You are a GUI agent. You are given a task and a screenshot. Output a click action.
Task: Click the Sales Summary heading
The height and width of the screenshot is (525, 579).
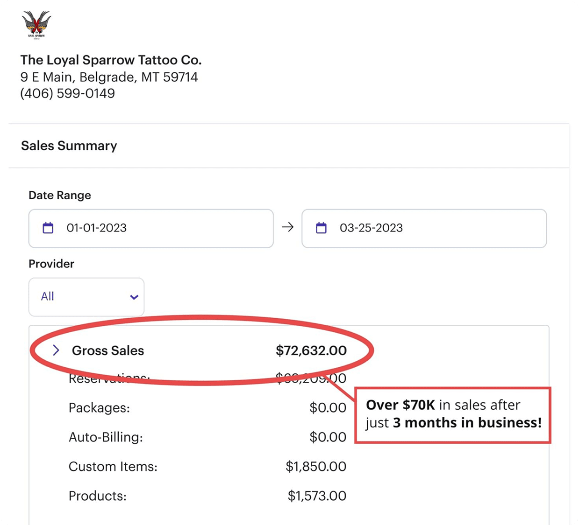coord(69,146)
